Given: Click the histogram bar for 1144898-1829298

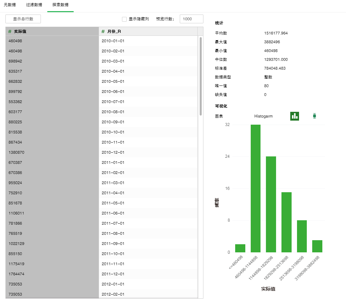Looking at the screenshot, I should coord(271,204).
